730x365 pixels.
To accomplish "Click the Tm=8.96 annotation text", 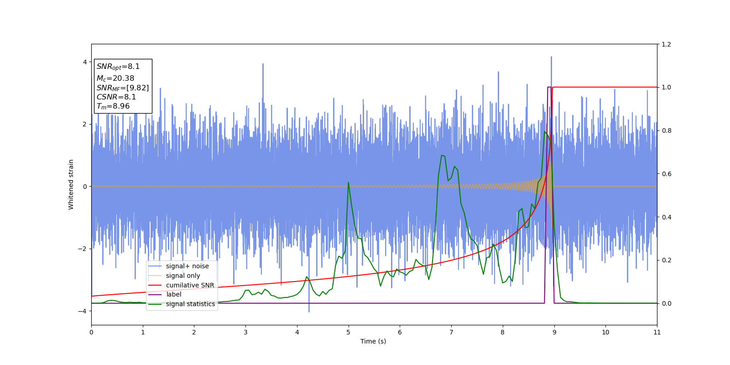I will point(113,106).
